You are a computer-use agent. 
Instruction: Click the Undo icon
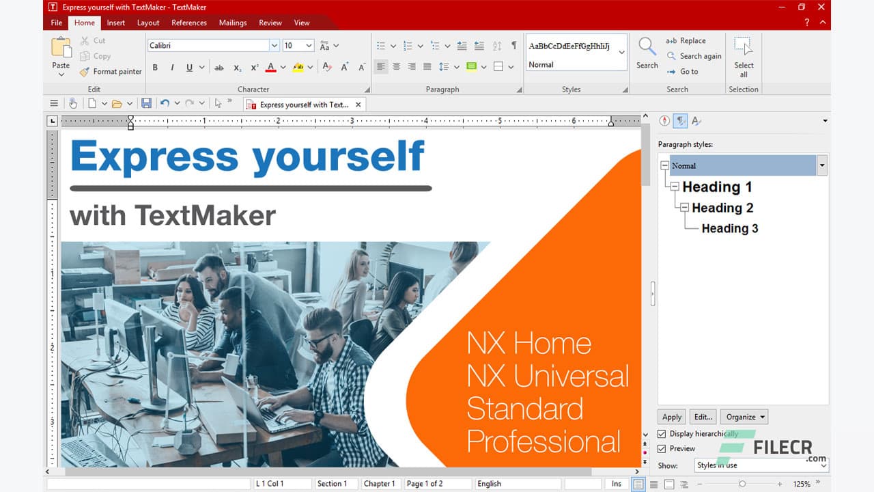click(165, 103)
